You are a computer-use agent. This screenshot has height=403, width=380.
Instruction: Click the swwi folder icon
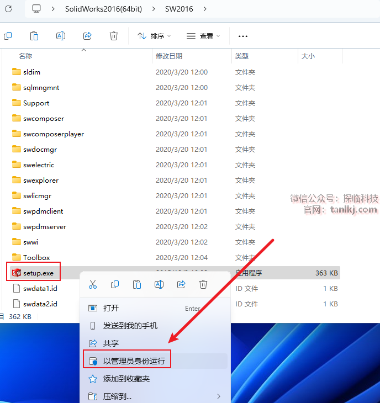coord(17,242)
